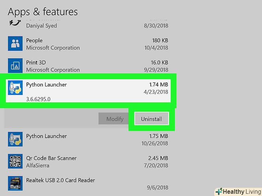This screenshot has height=196, width=262.
Task: Click Microsoft Corporation under Print 3D
Action: pyautogui.click(x=53, y=70)
